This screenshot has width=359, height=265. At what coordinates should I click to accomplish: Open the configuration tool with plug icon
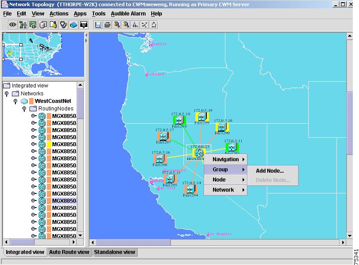[33, 25]
